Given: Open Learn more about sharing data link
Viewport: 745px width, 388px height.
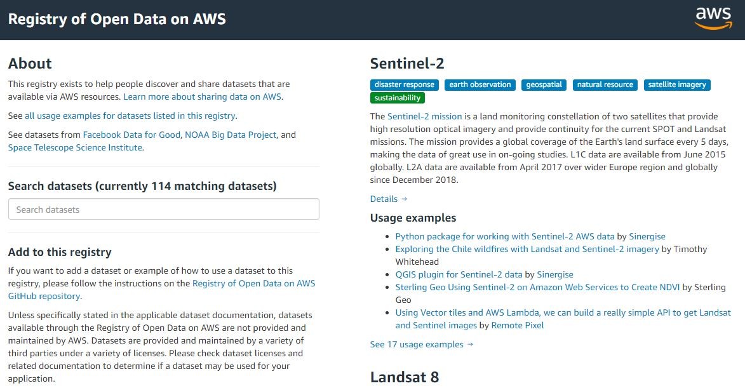Looking at the screenshot, I should tap(202, 97).
